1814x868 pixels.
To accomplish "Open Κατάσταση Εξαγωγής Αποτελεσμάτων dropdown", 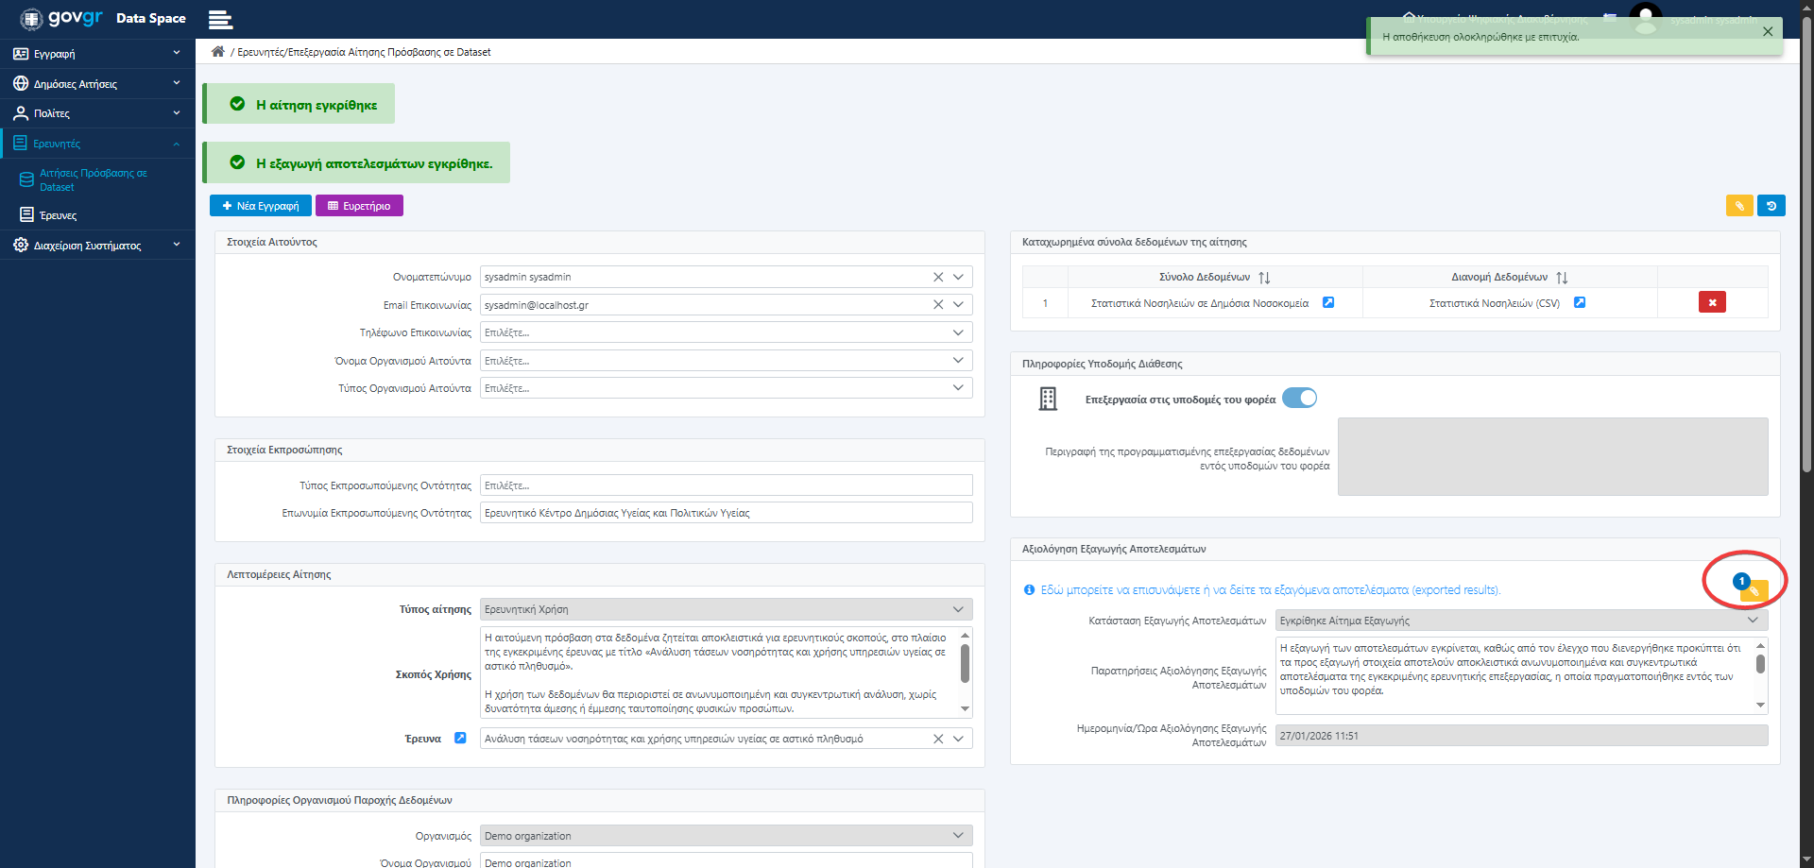I will click(1753, 621).
